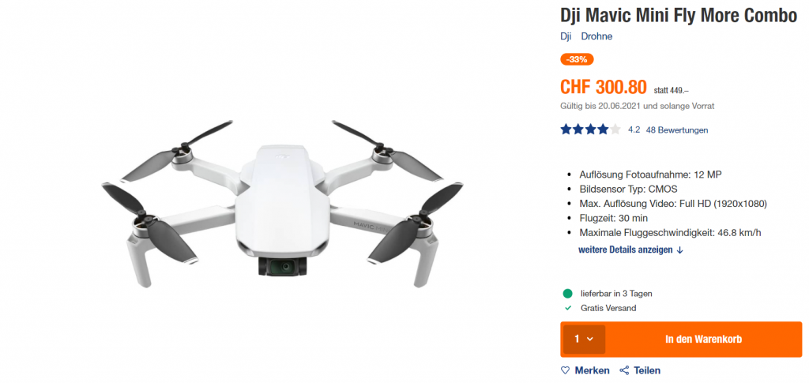The width and height of the screenshot is (809, 383).
Task: Click the orange -33% discount badge
Action: click(577, 59)
